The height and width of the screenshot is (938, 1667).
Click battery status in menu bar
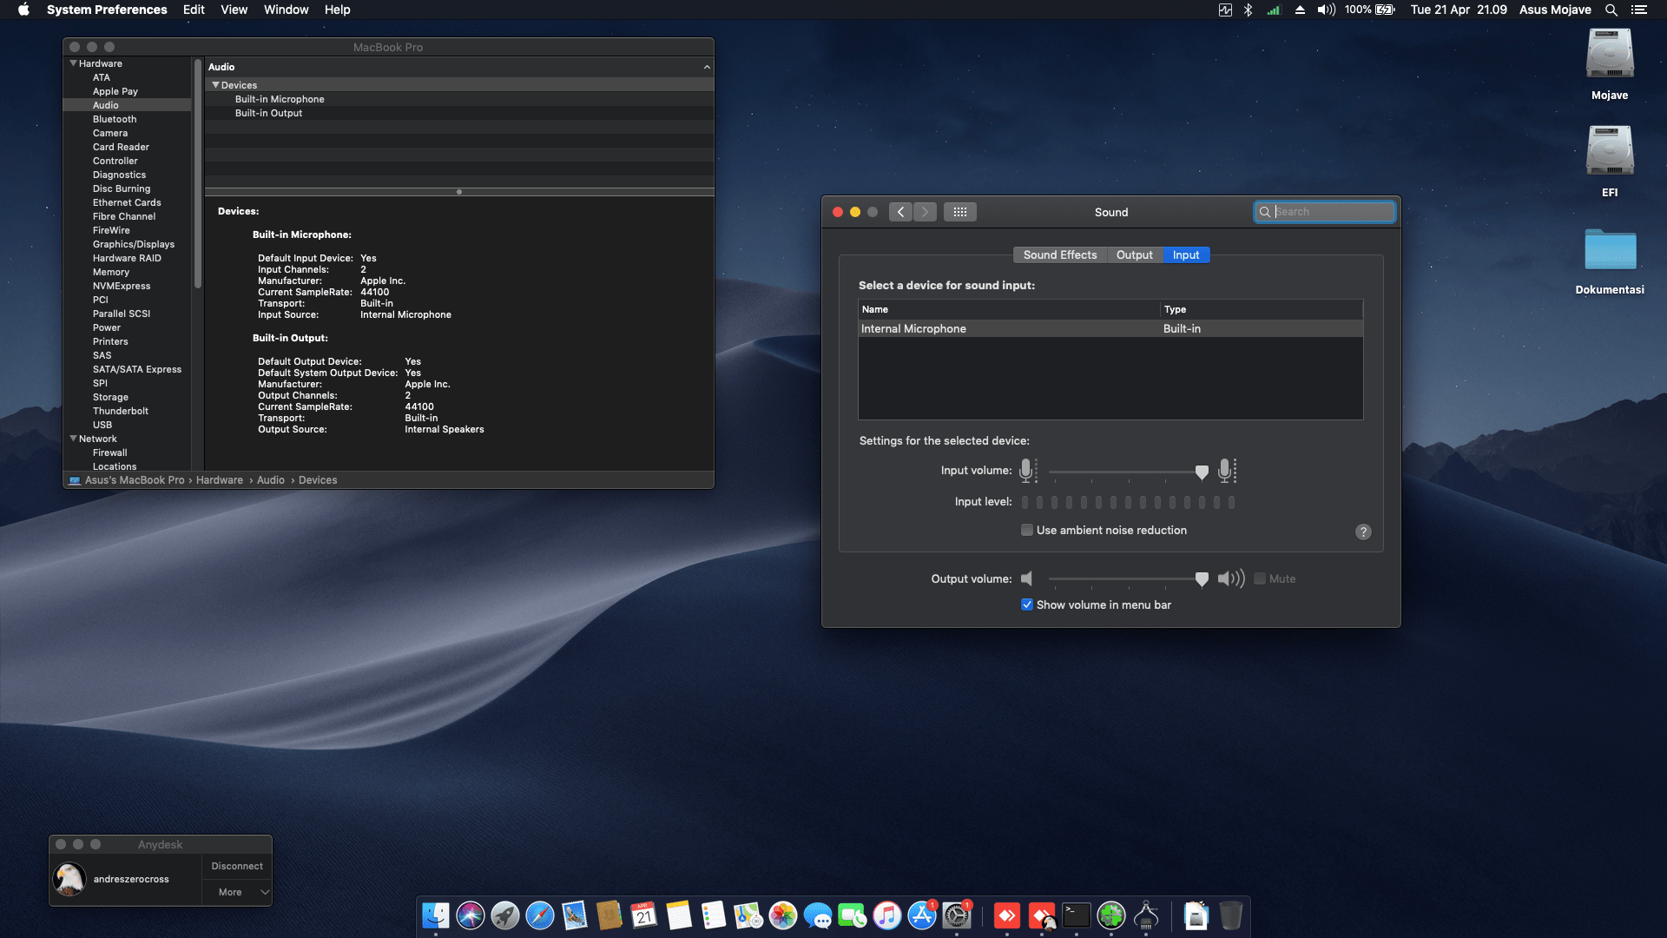(1370, 10)
